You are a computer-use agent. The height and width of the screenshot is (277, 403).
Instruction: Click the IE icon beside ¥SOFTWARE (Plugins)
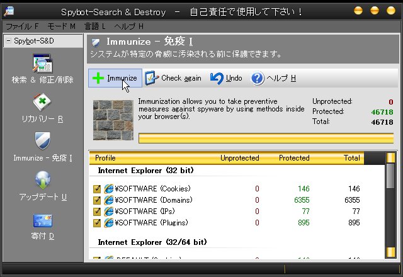click(109, 223)
